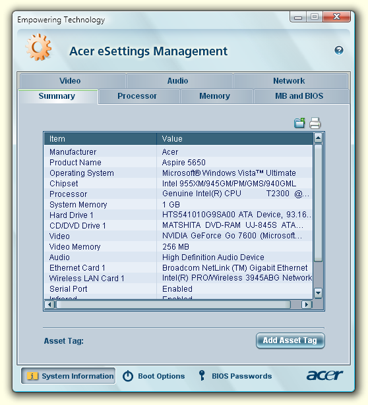This screenshot has width=368, height=405.
Task: Click the Boot Options power icon
Action: pos(128,376)
